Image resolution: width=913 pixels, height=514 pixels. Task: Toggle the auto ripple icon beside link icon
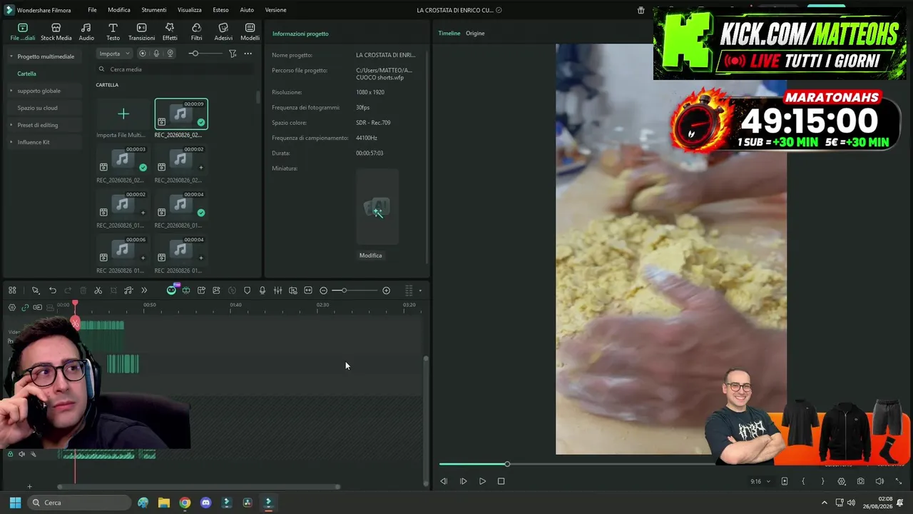click(37, 308)
